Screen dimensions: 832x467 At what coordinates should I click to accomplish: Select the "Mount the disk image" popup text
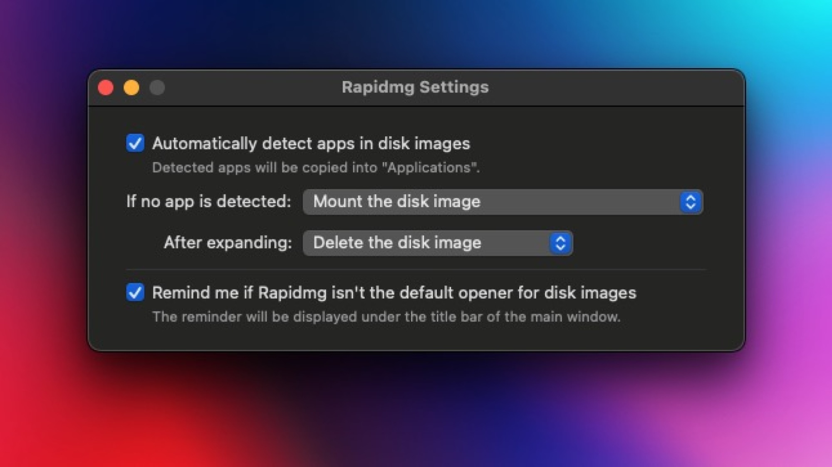tap(396, 202)
